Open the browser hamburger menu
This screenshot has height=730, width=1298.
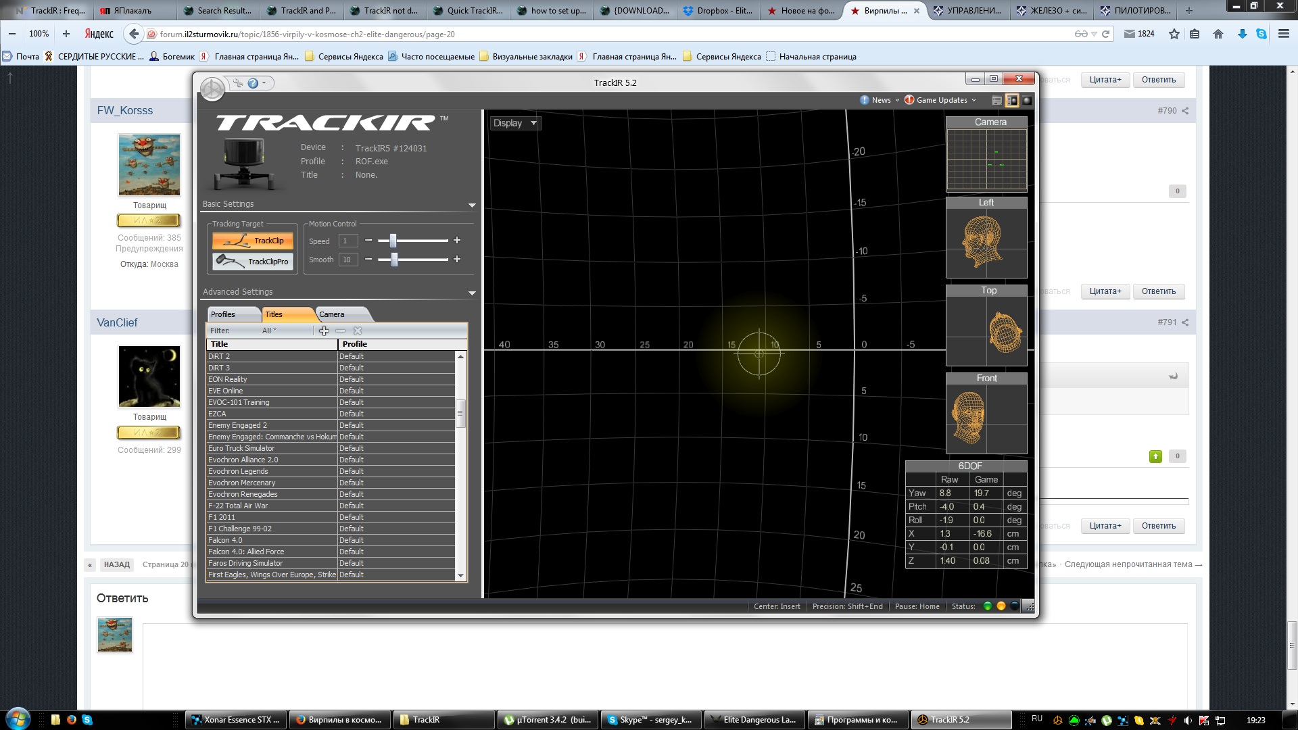coord(1284,34)
